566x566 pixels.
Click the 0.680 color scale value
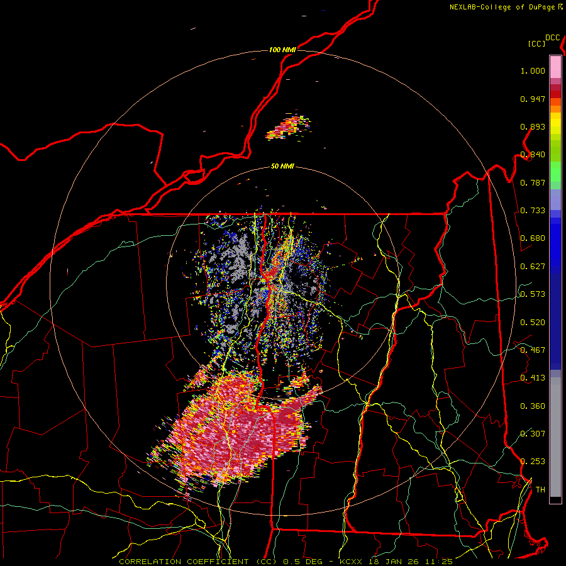click(x=533, y=238)
